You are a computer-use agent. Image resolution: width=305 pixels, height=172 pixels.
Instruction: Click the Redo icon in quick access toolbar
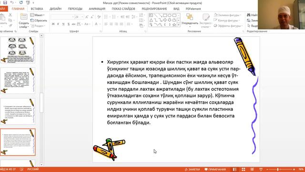point(21,2)
